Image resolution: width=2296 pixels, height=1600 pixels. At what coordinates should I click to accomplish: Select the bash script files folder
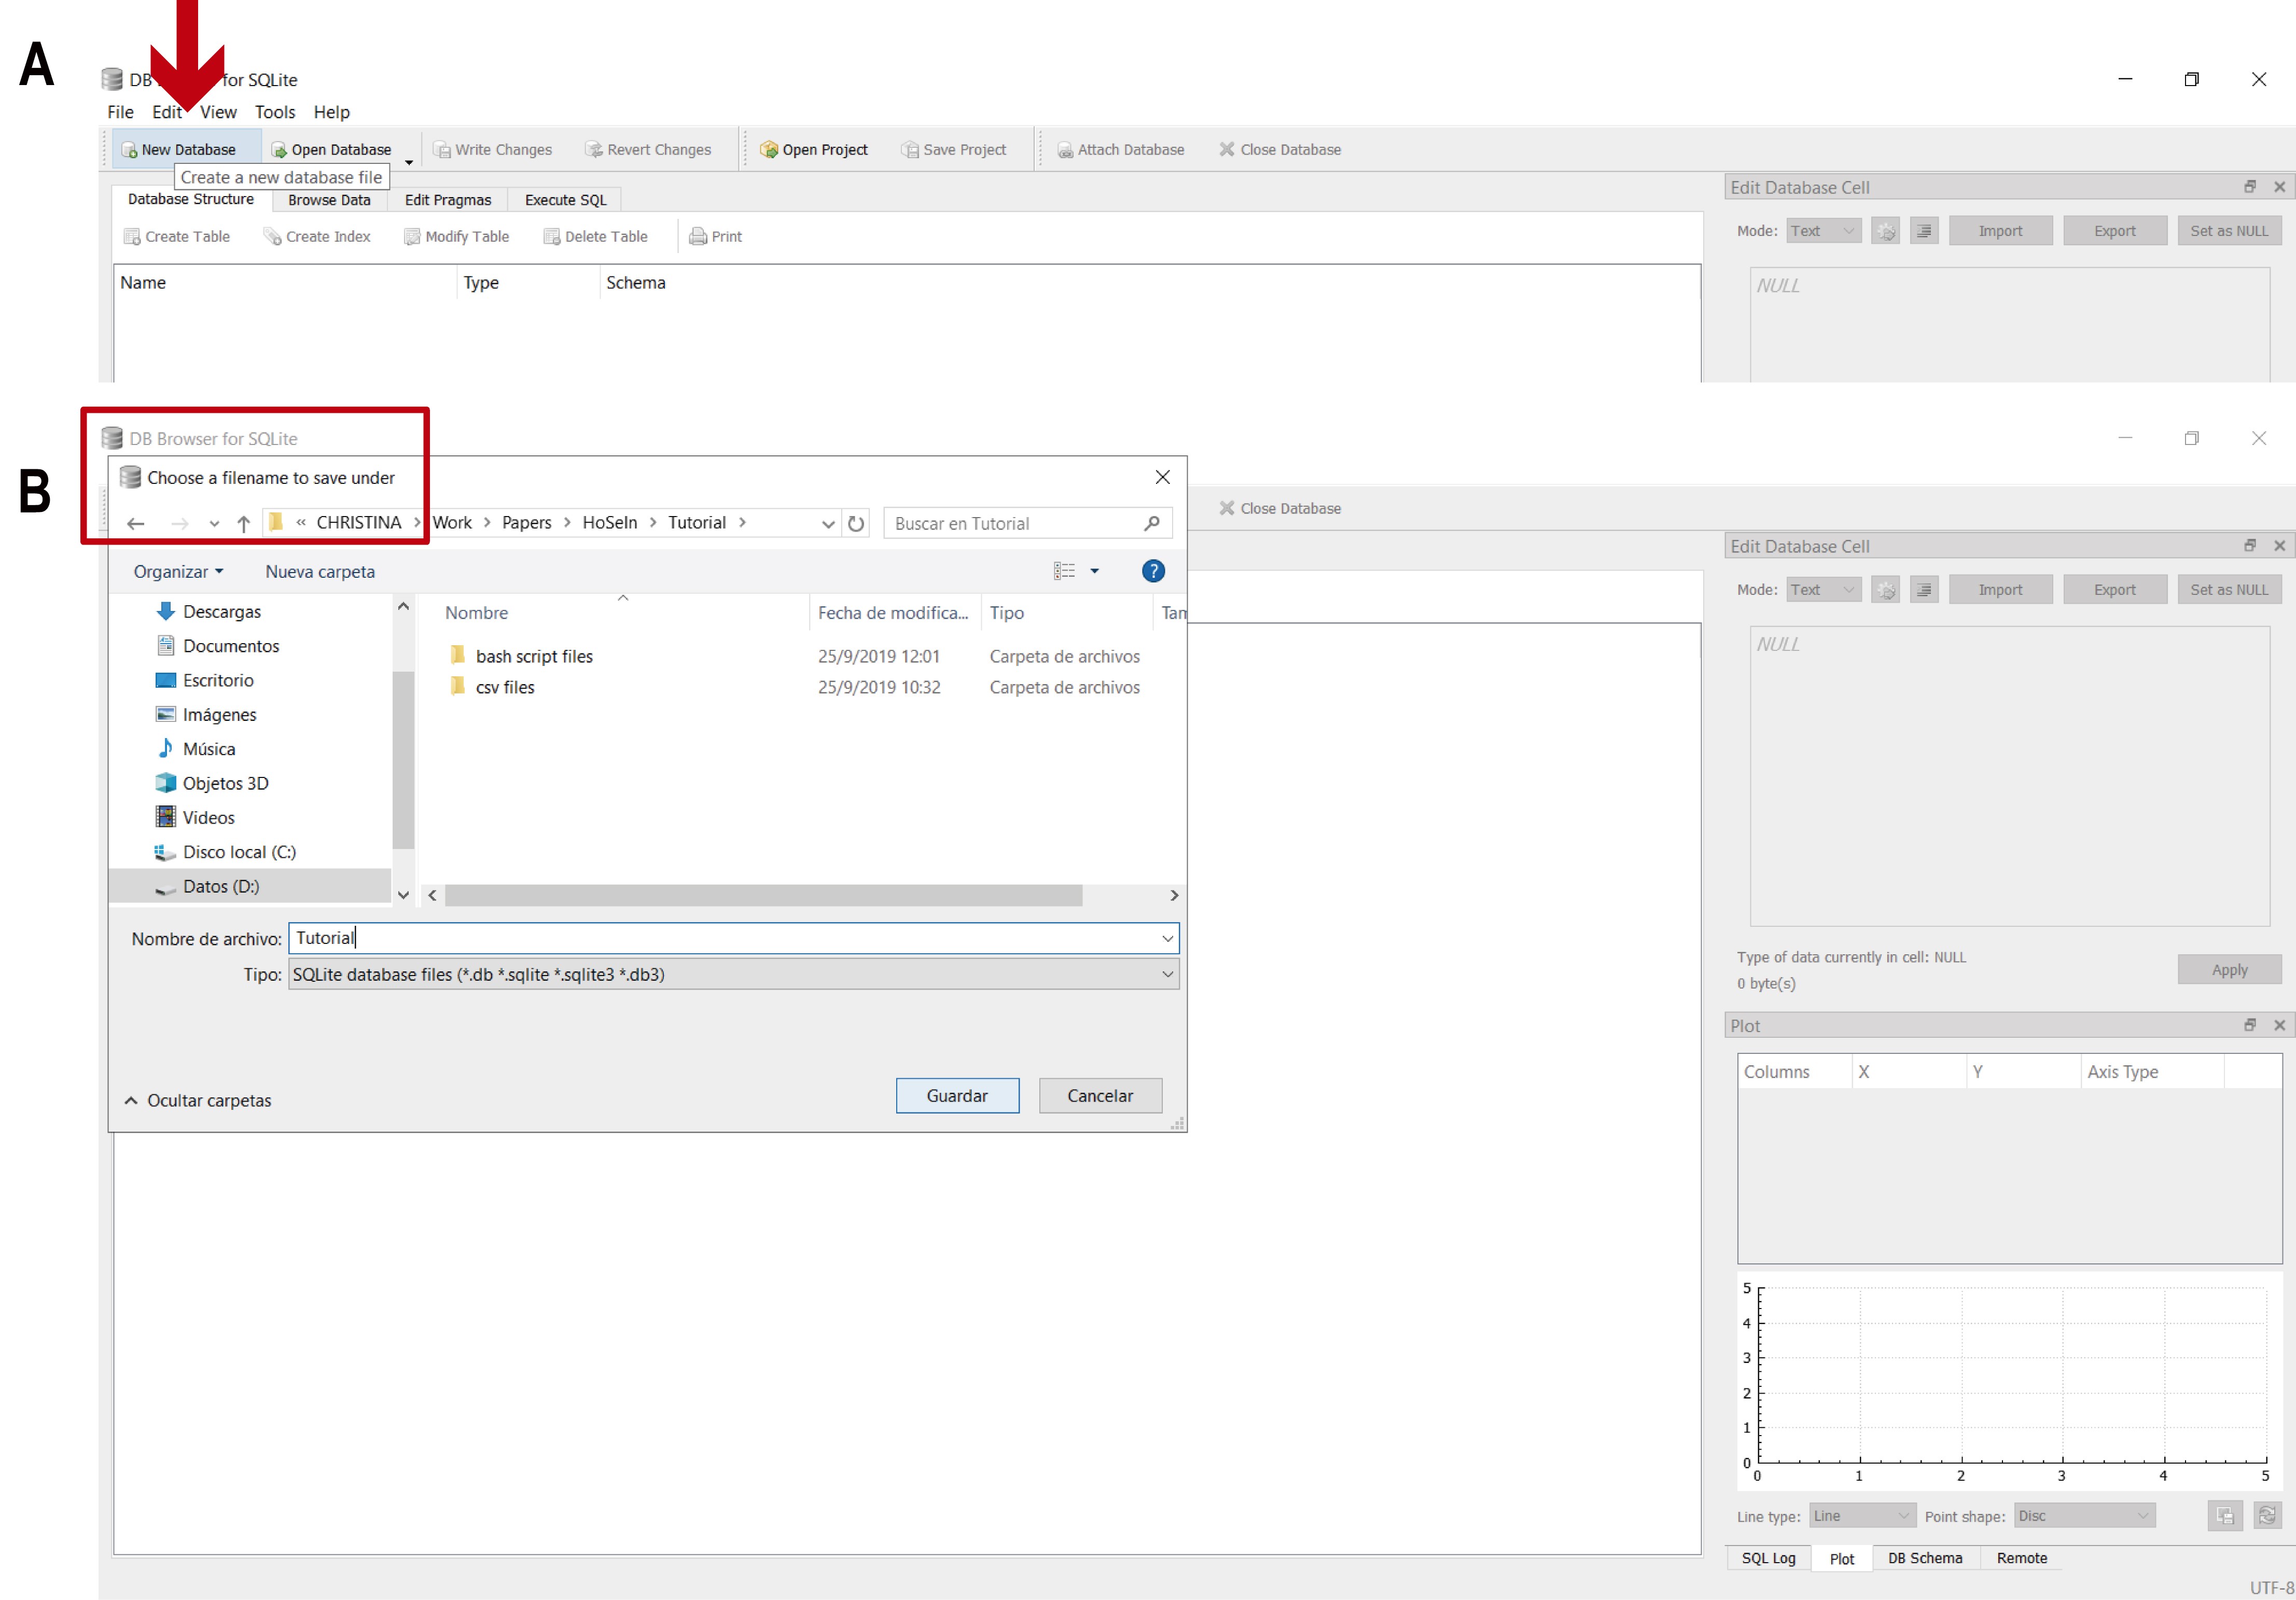[521, 657]
